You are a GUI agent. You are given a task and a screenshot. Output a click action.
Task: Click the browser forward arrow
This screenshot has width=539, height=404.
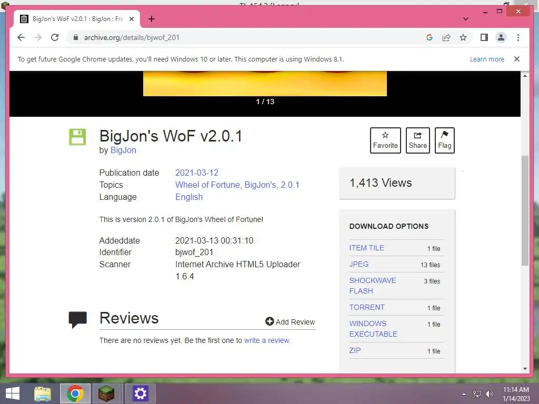38,37
